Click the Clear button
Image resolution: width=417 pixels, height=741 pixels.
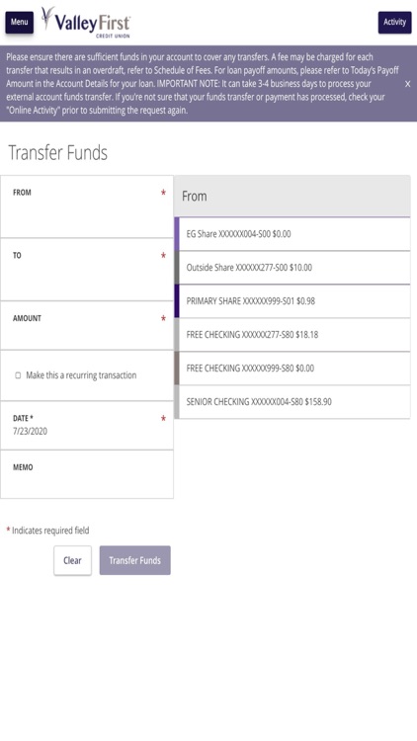point(72,560)
